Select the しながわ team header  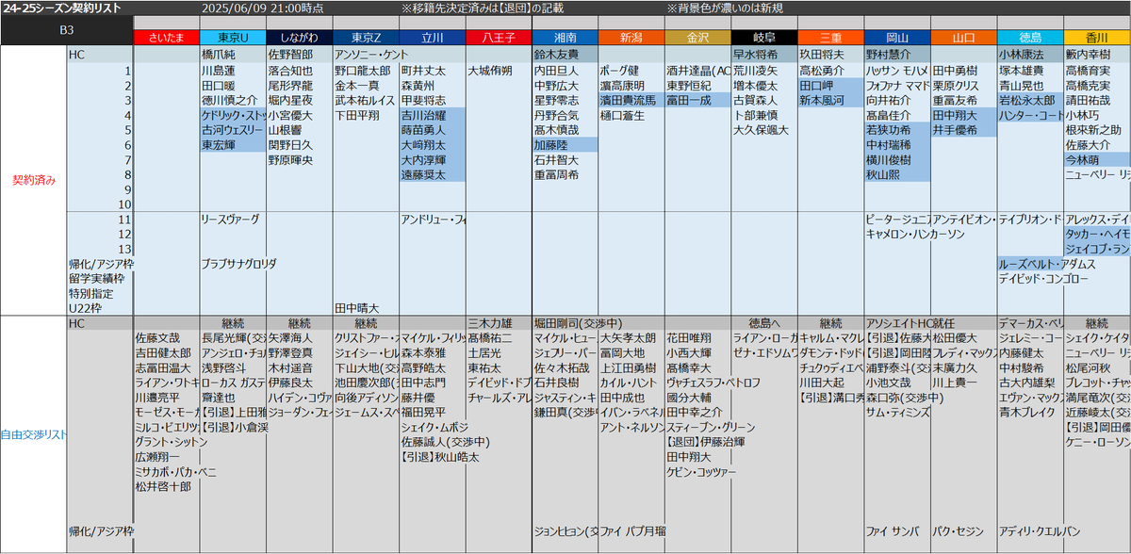coord(300,38)
